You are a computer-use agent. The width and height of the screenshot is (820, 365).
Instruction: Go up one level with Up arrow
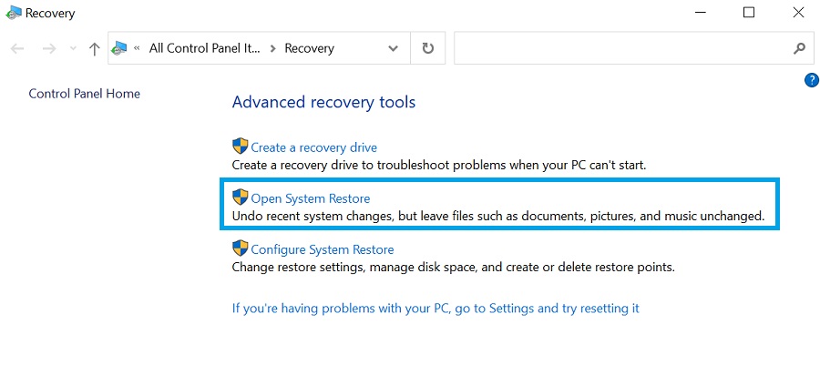[94, 48]
